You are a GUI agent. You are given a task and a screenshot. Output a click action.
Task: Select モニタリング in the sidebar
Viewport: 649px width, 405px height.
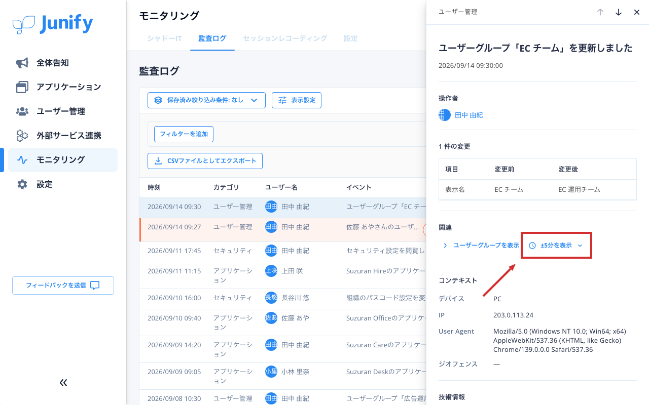point(63,160)
